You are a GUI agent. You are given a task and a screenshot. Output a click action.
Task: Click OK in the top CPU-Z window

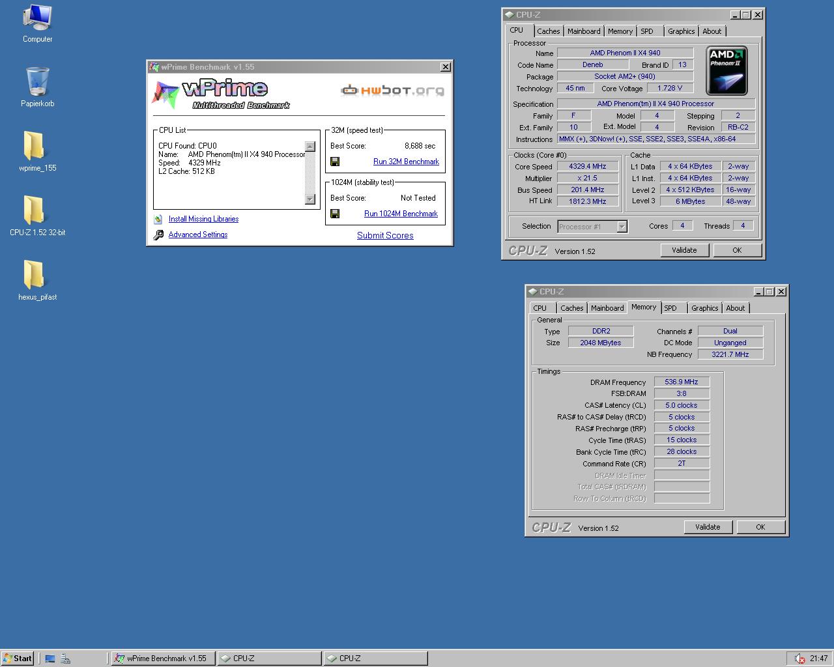point(737,250)
